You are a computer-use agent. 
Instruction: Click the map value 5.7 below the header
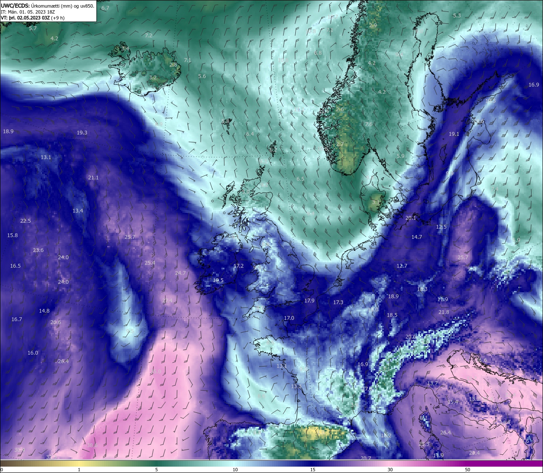pyautogui.click(x=33, y=28)
